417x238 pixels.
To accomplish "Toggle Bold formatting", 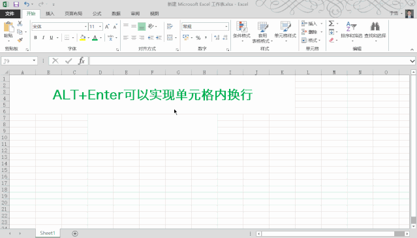I will [35, 37].
